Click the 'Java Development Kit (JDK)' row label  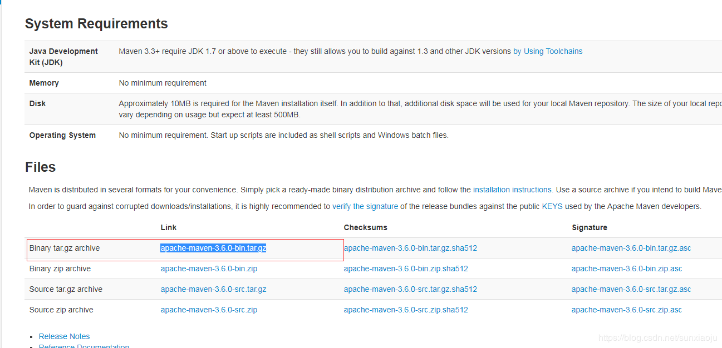(x=63, y=57)
